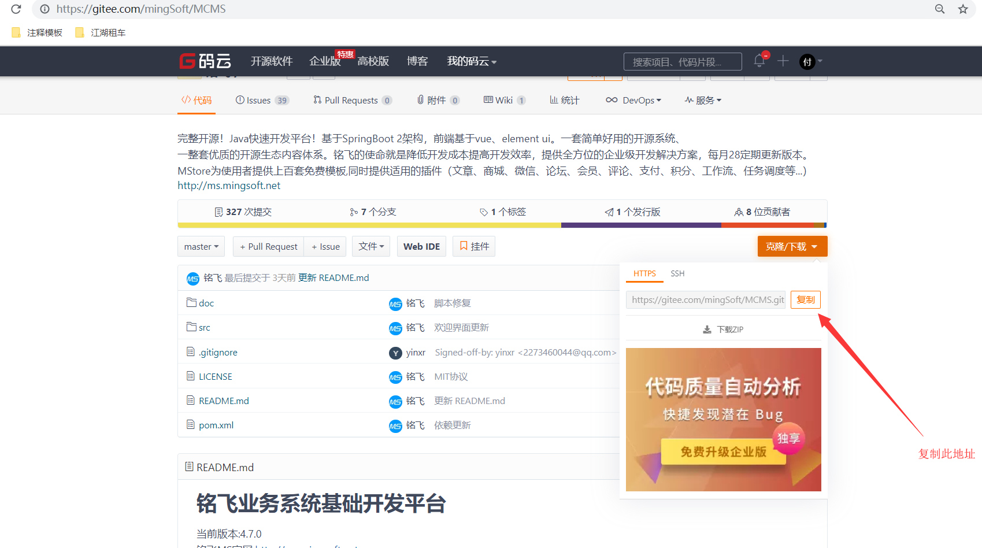View the 1 个发行版 releases

[632, 212]
